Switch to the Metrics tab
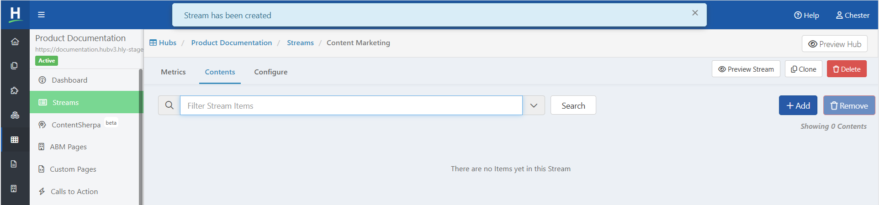 pos(173,72)
